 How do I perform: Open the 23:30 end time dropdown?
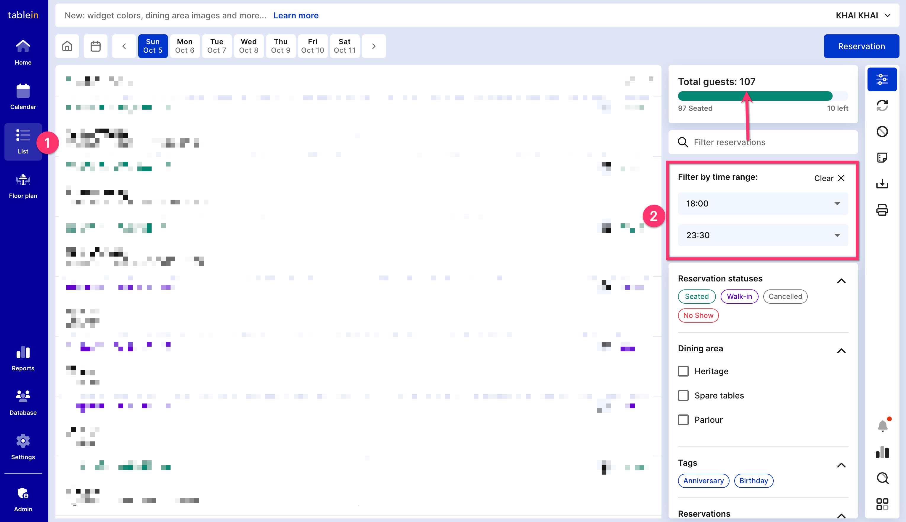[763, 235]
